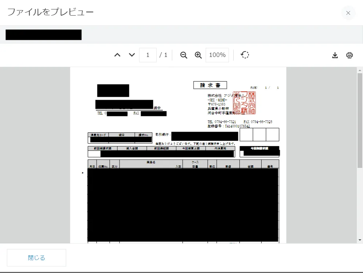Close the preview dialog with the X icon
Screen dimensions: 363x273
point(348,13)
